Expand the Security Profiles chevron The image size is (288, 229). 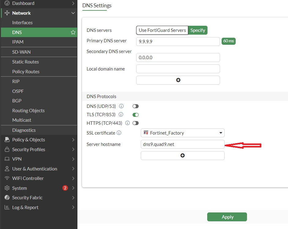pyautogui.click(x=73, y=149)
